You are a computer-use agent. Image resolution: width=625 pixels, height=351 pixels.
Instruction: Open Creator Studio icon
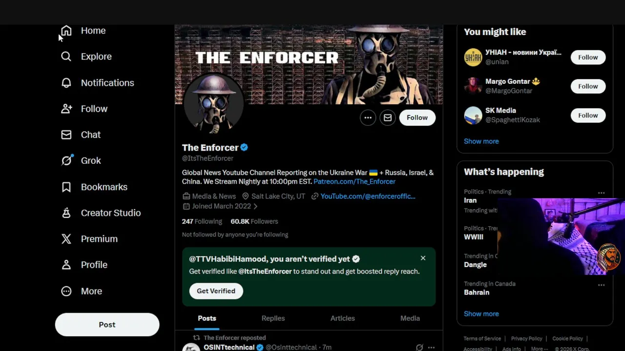[66, 213]
